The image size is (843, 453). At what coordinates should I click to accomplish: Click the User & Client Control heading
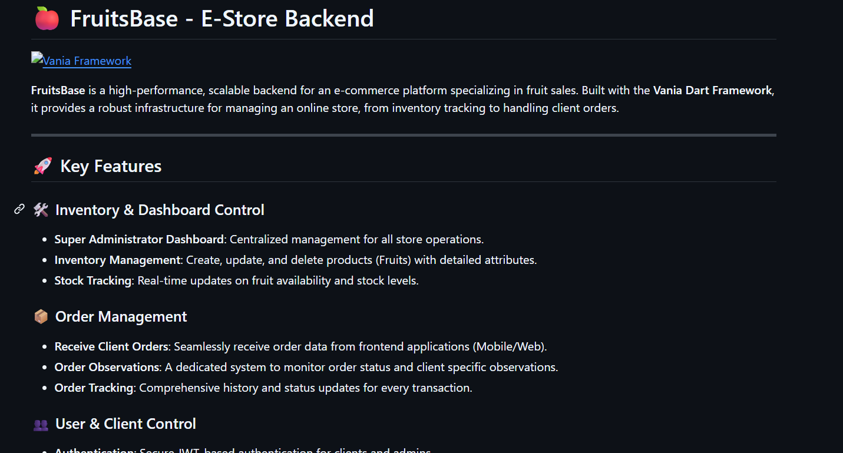pyautogui.click(x=125, y=424)
